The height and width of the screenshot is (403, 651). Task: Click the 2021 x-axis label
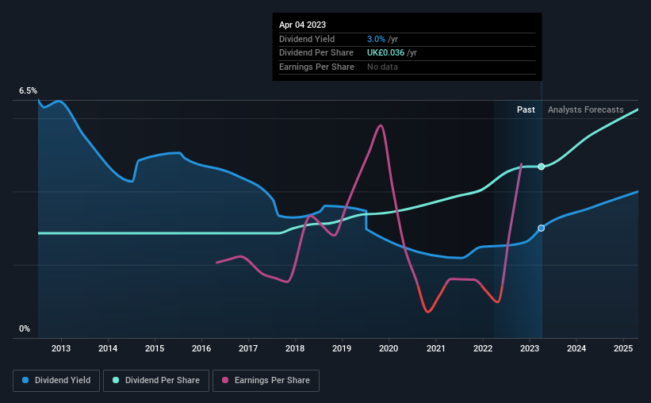pos(436,348)
